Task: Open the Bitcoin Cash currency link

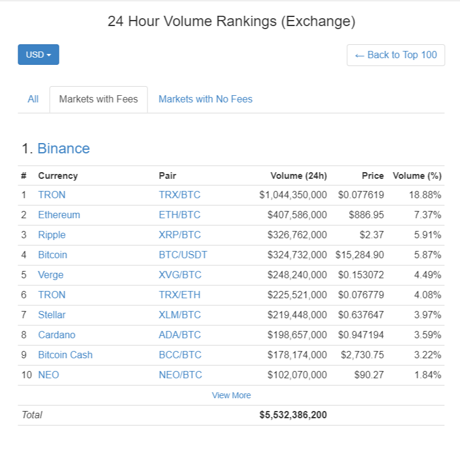Action: 66,355
